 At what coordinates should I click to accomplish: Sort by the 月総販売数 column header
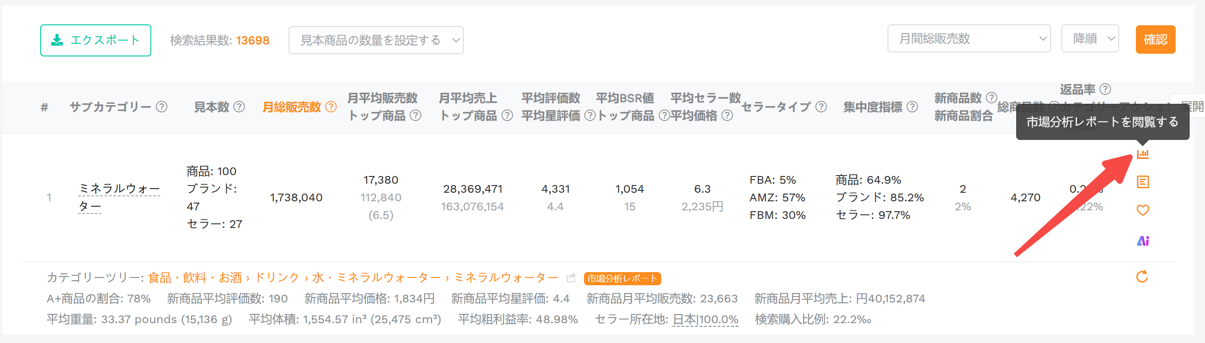pyautogui.click(x=291, y=107)
